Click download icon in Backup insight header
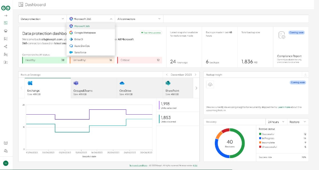The width and height of the screenshot is (319, 170). [305, 75]
